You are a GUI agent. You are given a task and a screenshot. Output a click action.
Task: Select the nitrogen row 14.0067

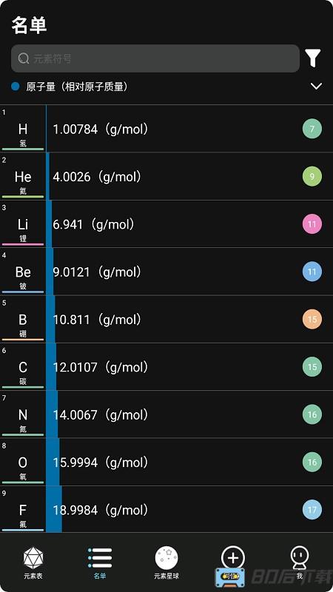(166, 414)
